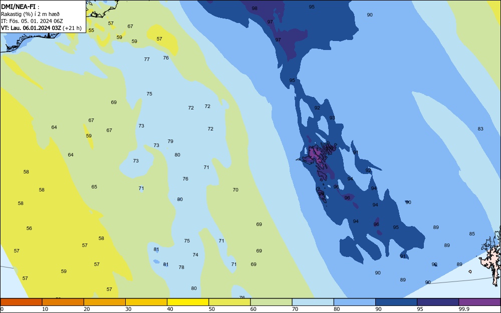The image size is (501, 313).
Task: Click the 95-99.9 indigo legend swatch
Action: [438, 302]
